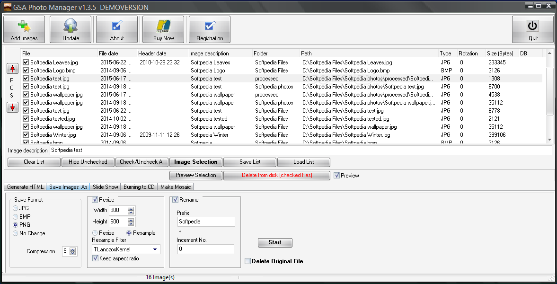Click the Check/Uncheck All button
This screenshot has width=557, height=284.
click(x=142, y=162)
